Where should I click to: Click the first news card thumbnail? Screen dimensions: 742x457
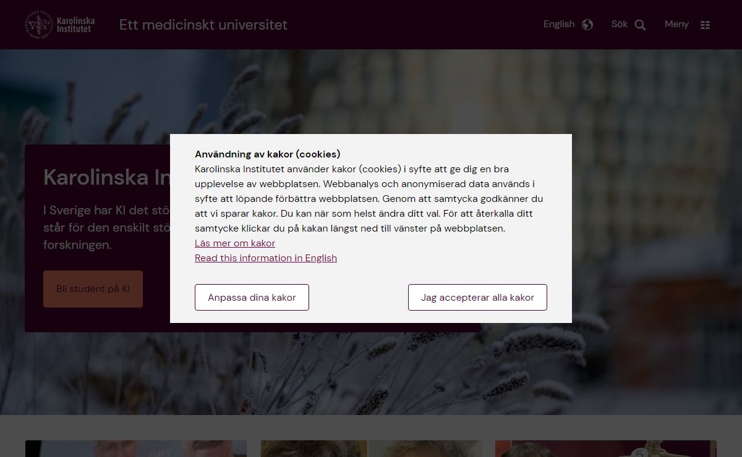[136, 448]
